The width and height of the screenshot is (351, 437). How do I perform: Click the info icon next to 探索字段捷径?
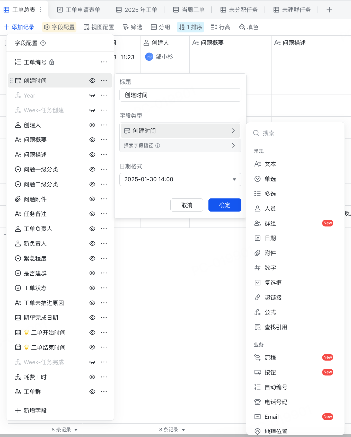coord(158,146)
